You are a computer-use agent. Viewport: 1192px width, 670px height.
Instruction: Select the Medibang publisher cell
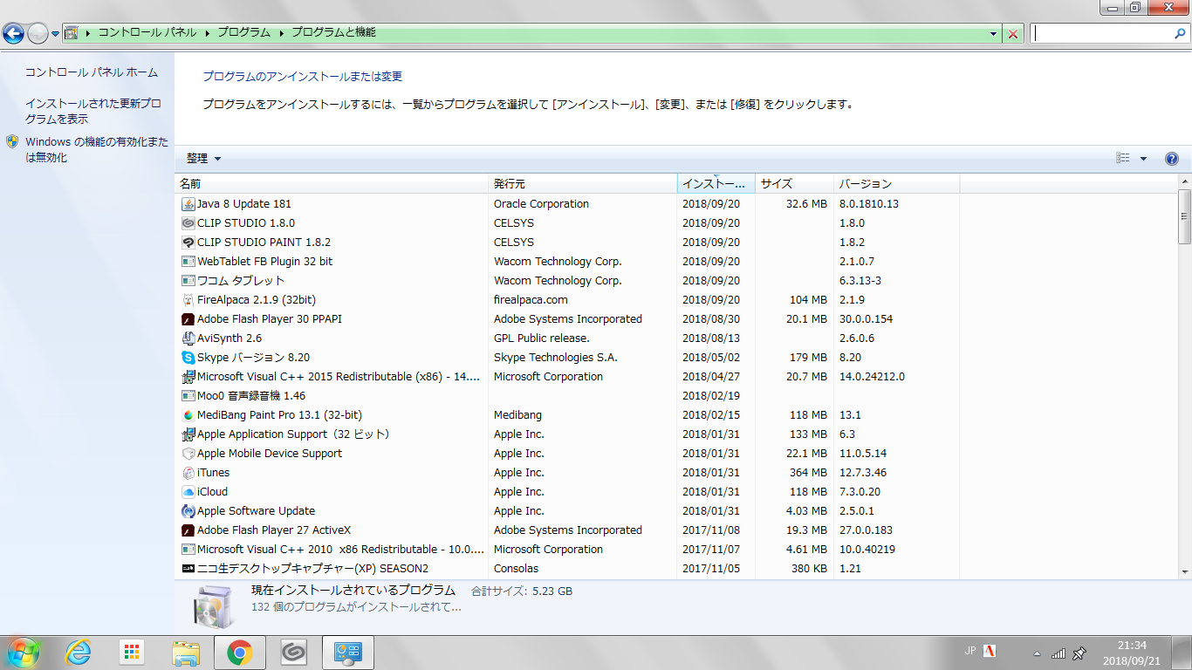[x=517, y=415]
